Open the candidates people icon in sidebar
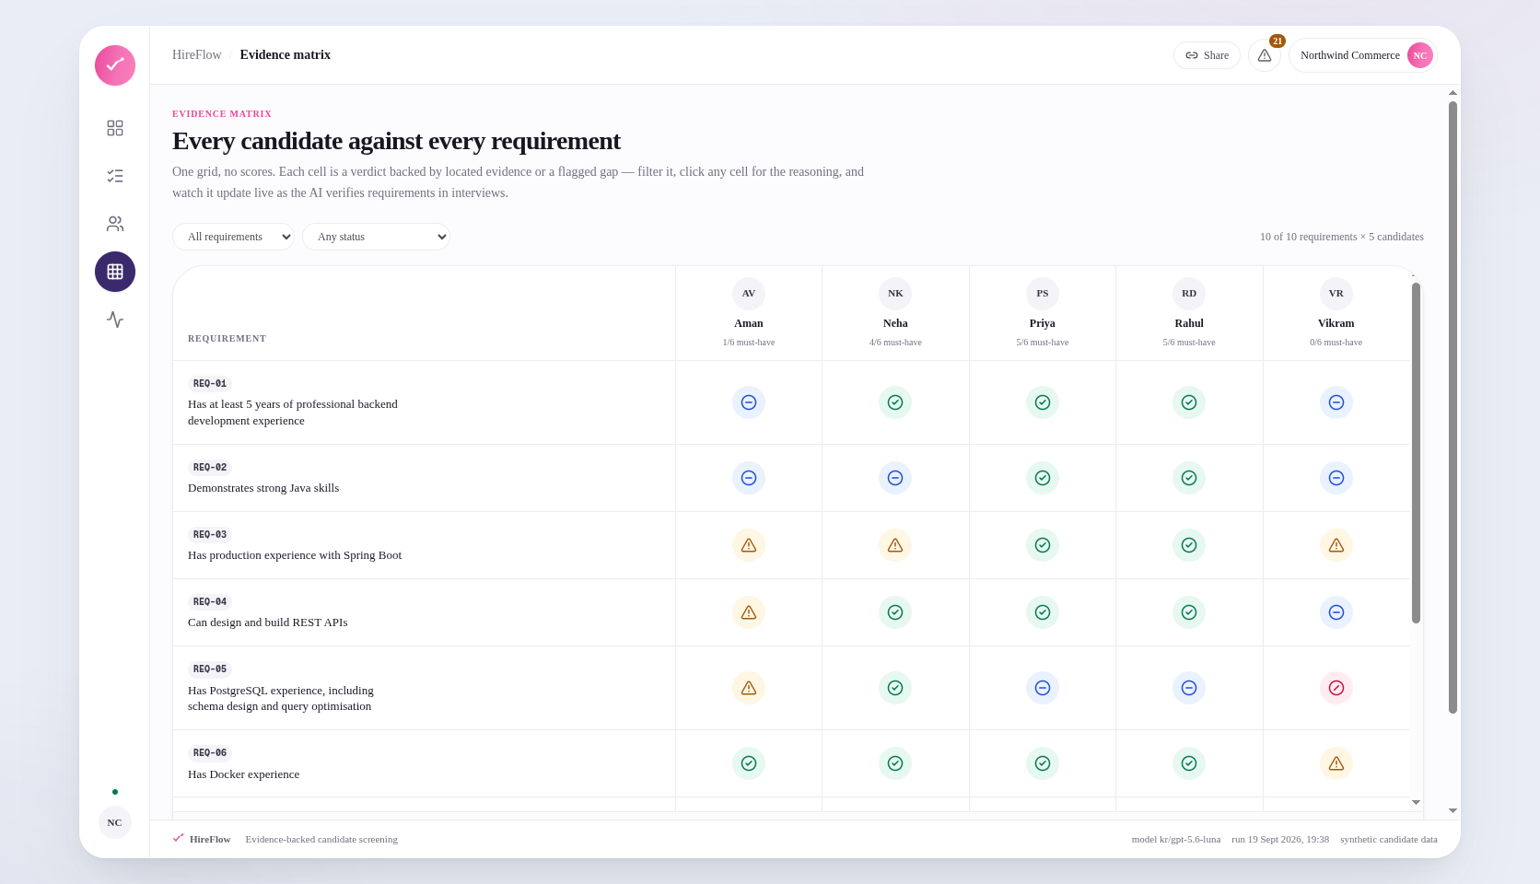This screenshot has height=884, width=1540. click(x=115, y=224)
